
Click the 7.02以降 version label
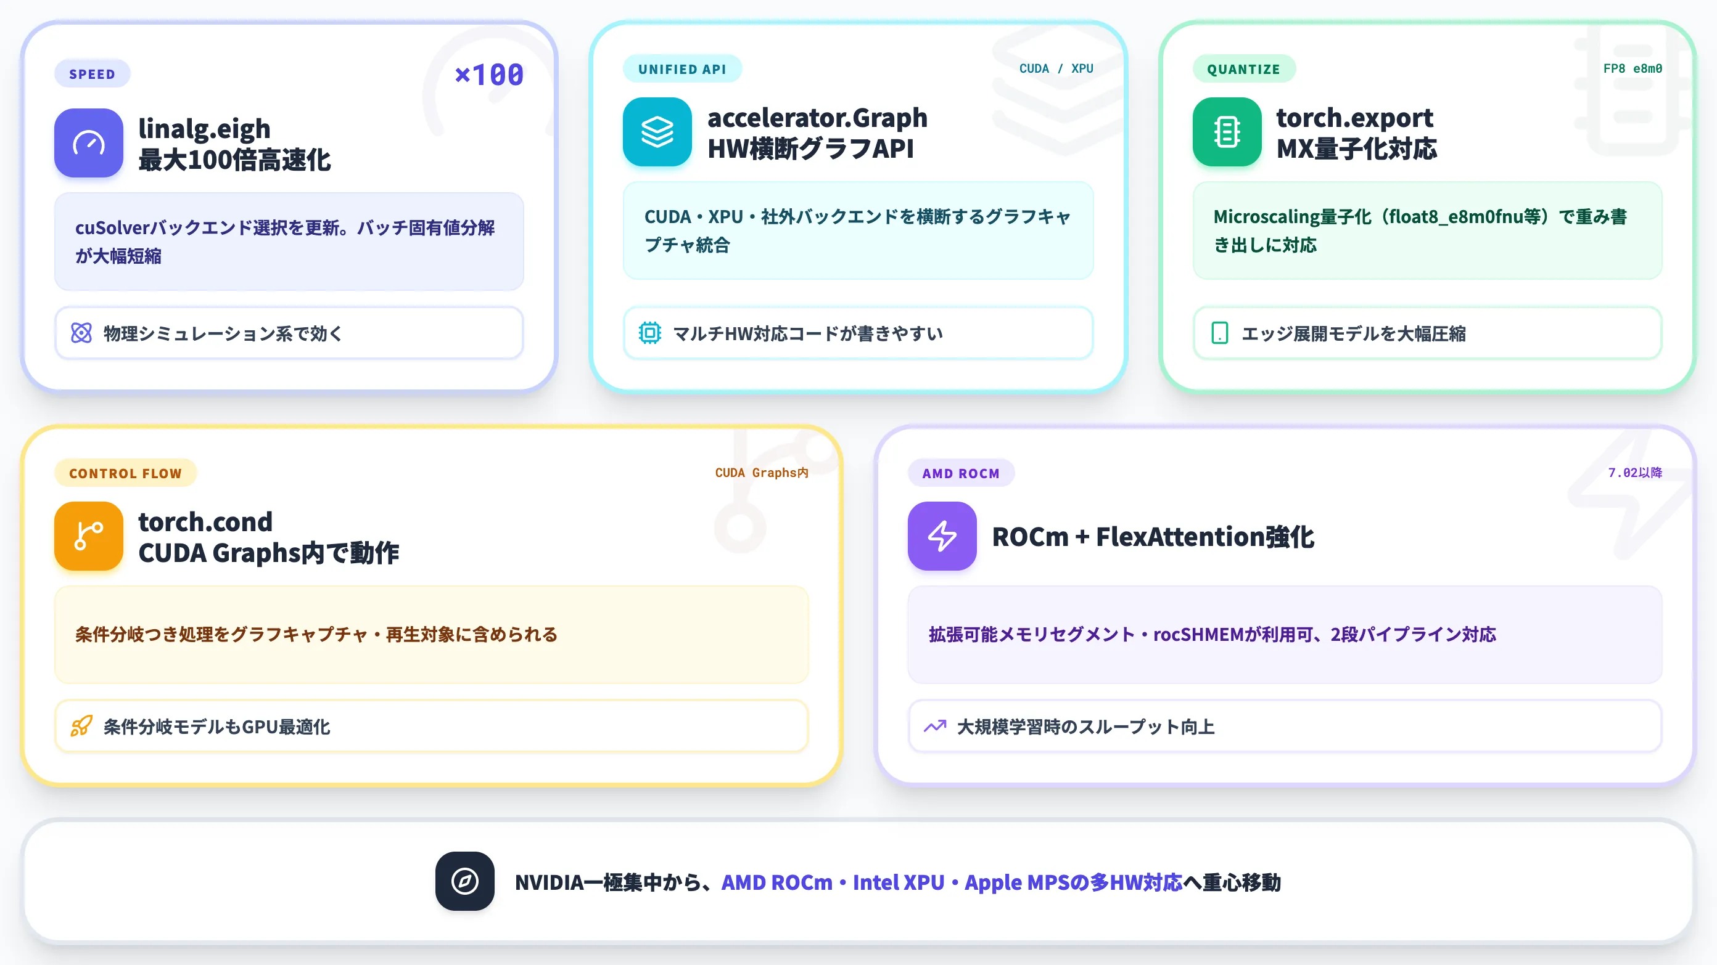[1635, 473]
